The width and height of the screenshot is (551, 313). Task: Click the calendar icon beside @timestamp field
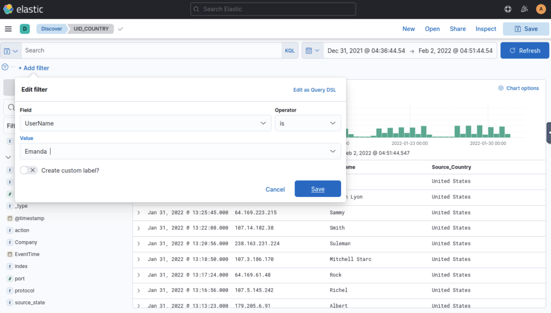pyautogui.click(x=10, y=218)
